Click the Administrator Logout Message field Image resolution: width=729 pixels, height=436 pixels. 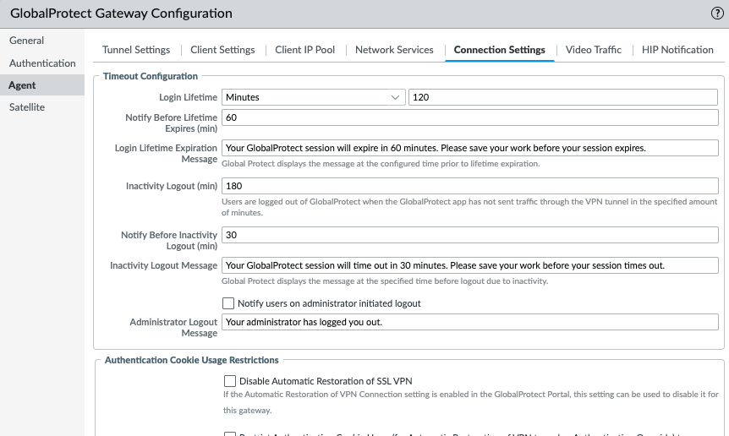pyautogui.click(x=469, y=322)
